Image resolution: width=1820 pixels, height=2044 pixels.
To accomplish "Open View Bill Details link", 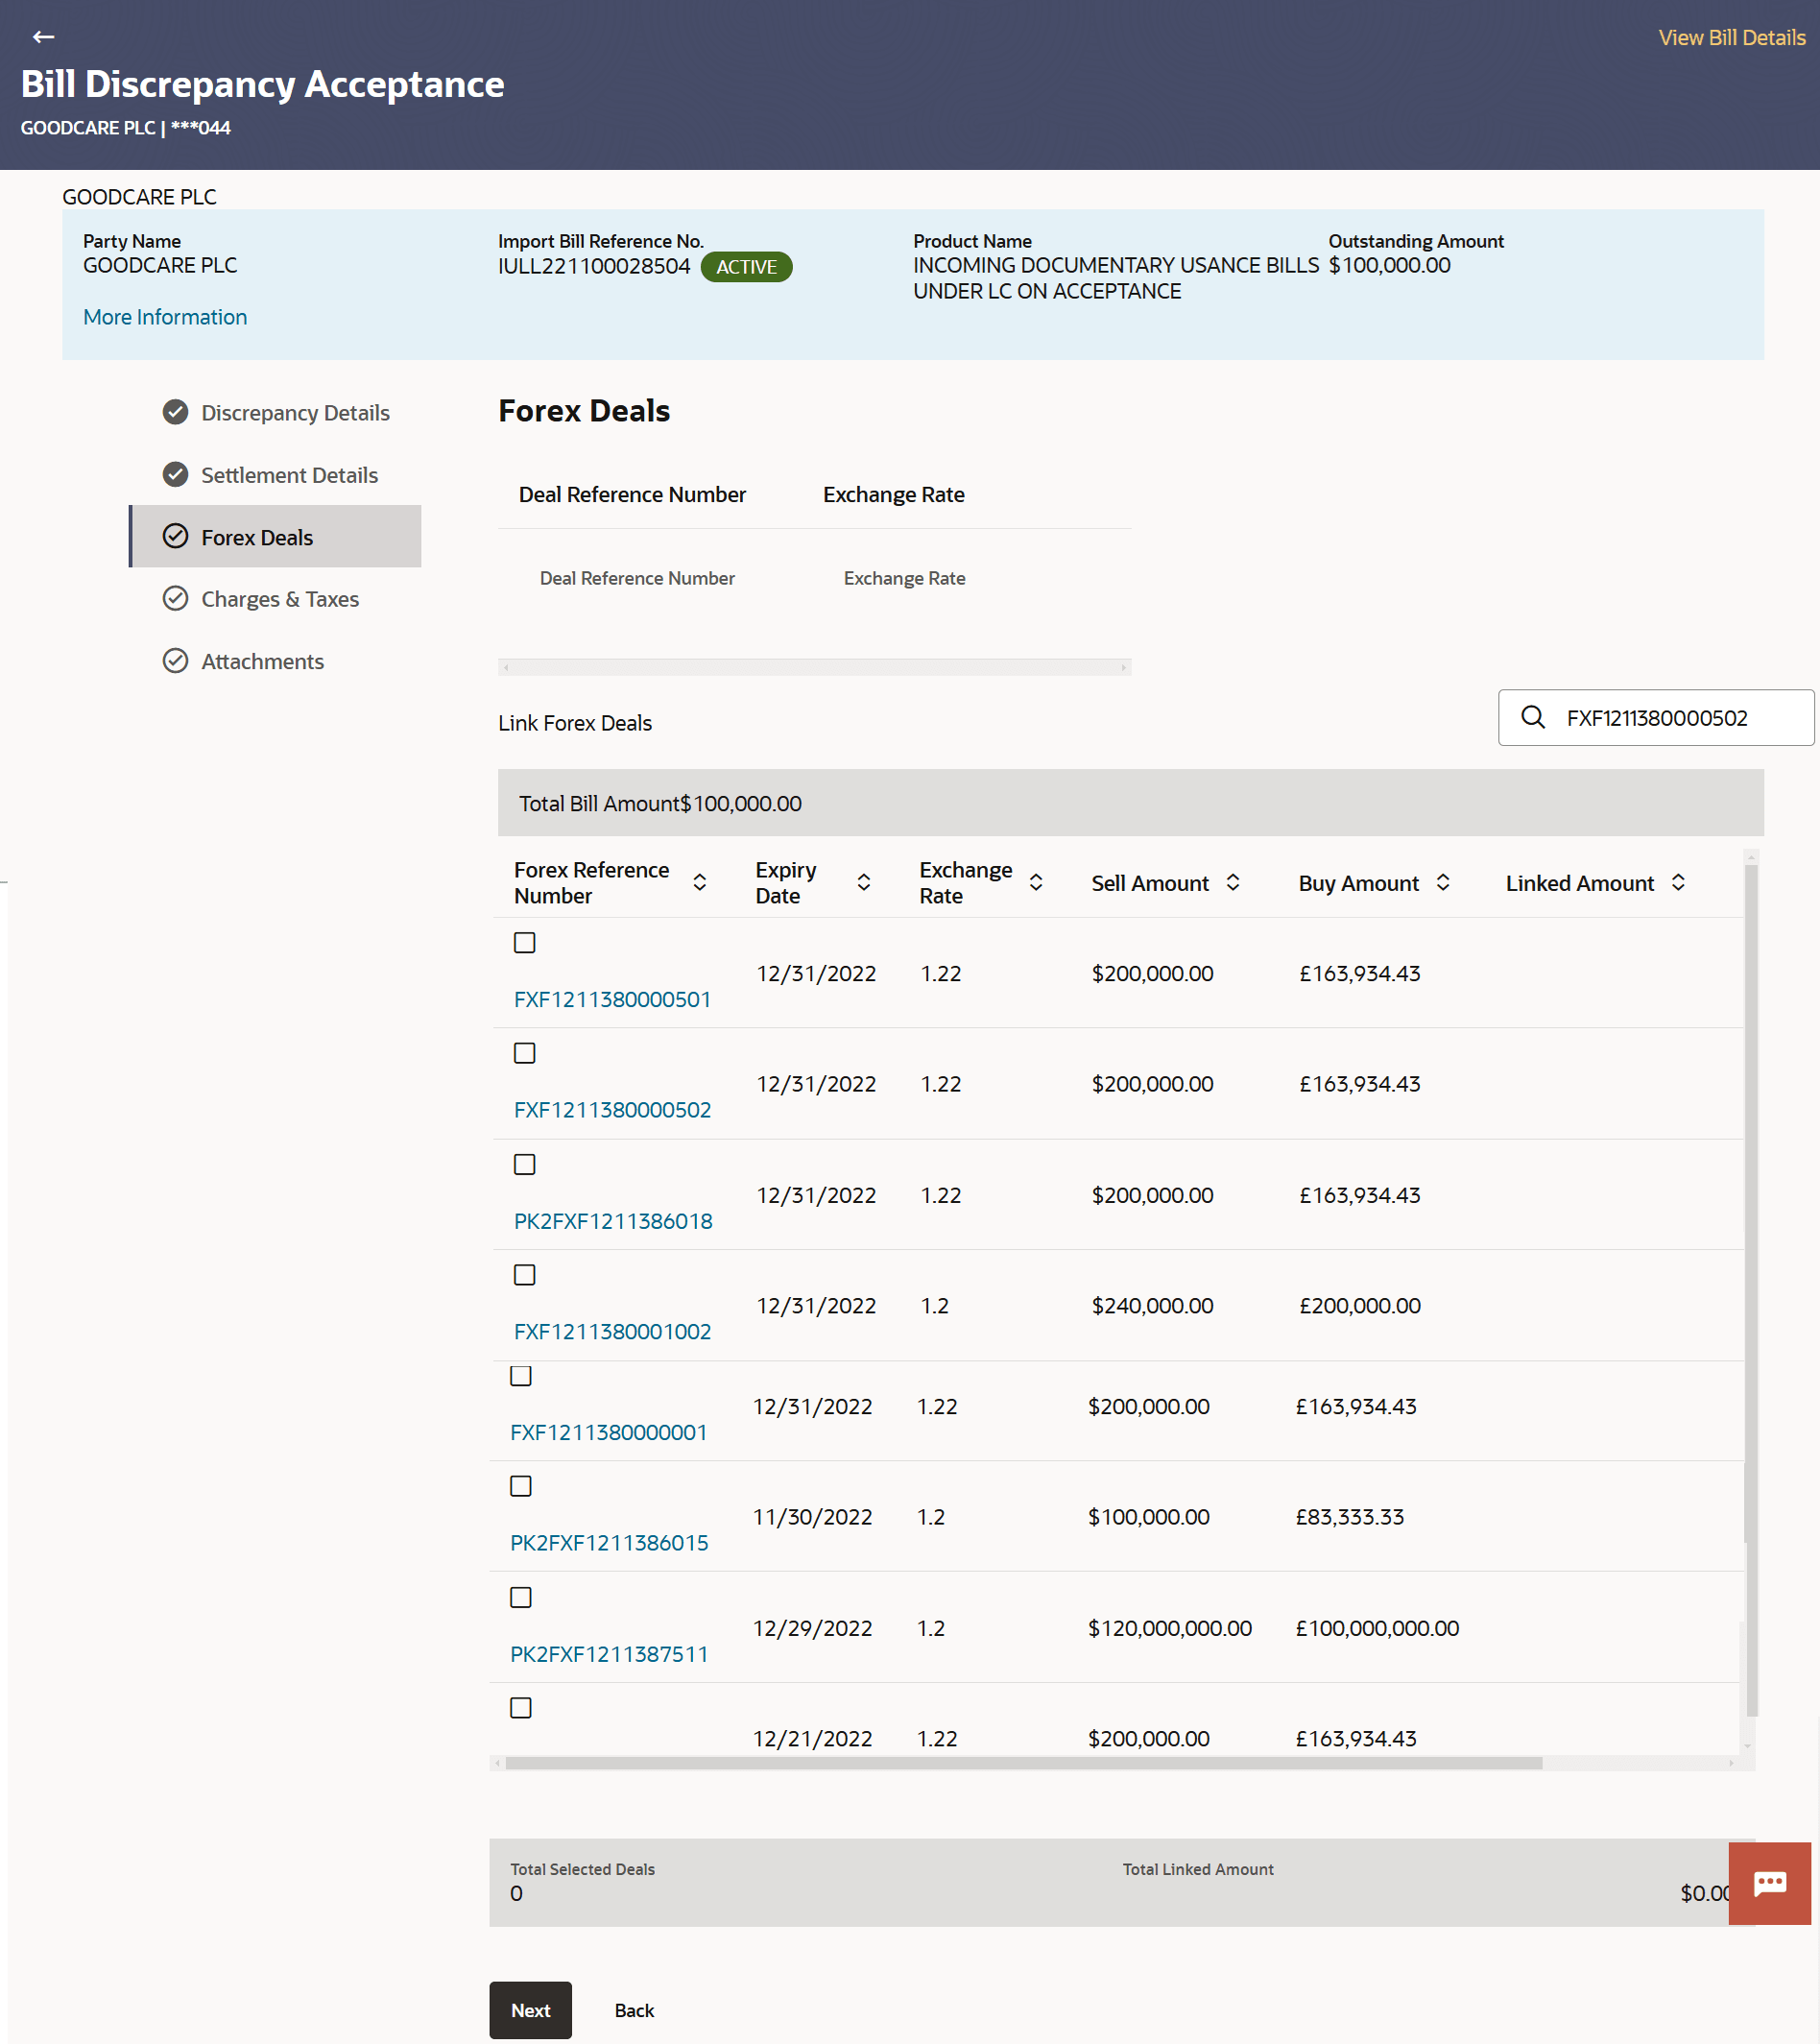I will click(1732, 38).
